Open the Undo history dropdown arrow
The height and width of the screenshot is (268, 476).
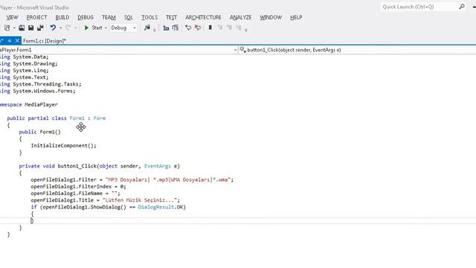(x=60, y=28)
